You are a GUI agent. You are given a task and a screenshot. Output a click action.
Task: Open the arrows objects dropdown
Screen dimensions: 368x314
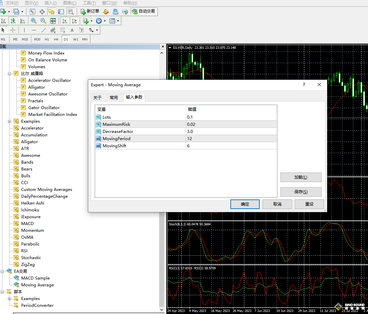click(97, 30)
